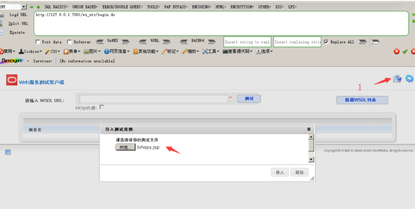Image resolution: width=415 pixels, height=213 pixels.
Task: Open the Netcraft Services menu
Action: [x=43, y=61]
